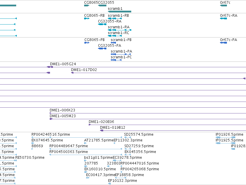Click the SD27259.5prime EST label

pyautogui.click(x=139, y=146)
